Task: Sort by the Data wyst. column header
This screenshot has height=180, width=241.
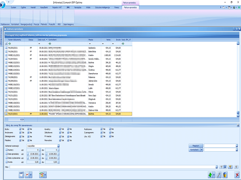Action: tap(43, 40)
